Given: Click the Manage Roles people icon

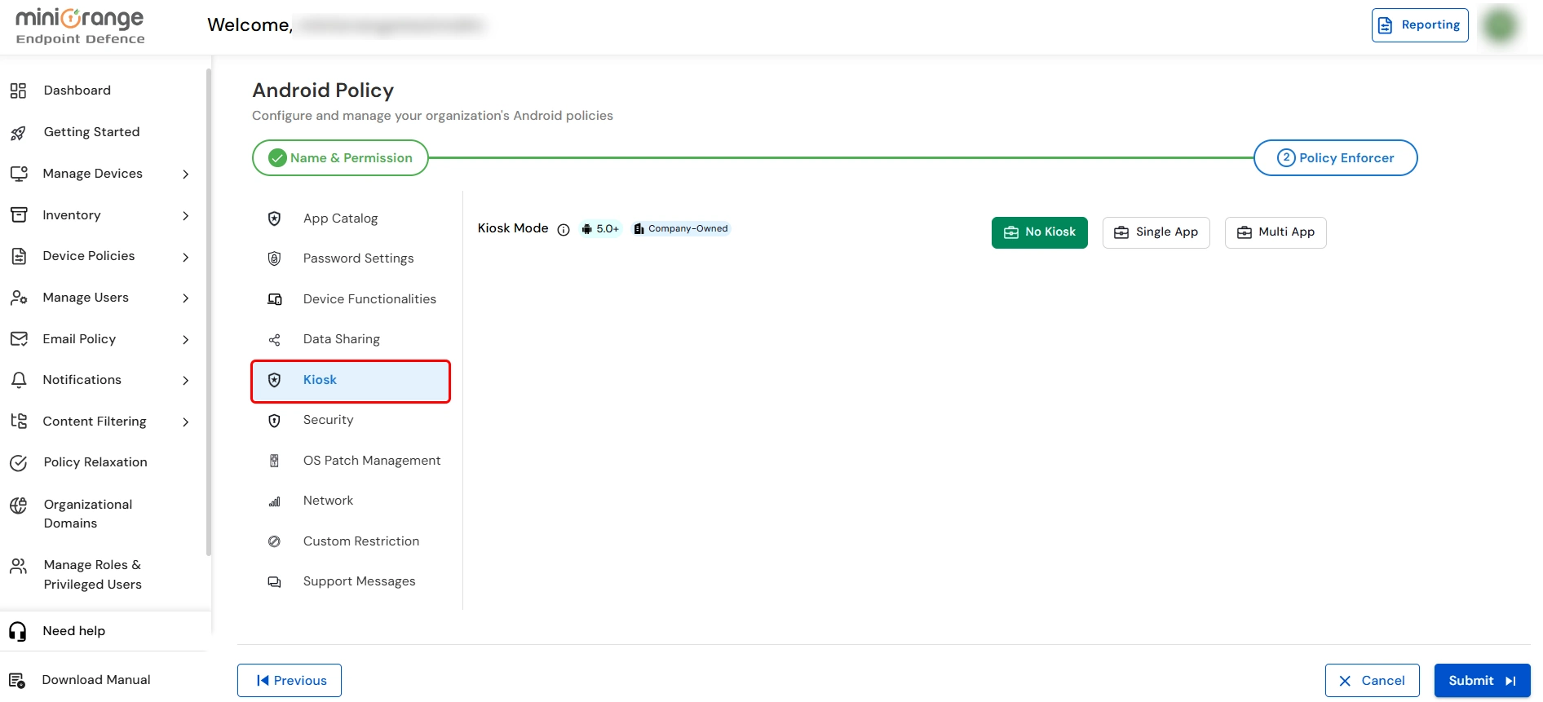Looking at the screenshot, I should click(19, 566).
